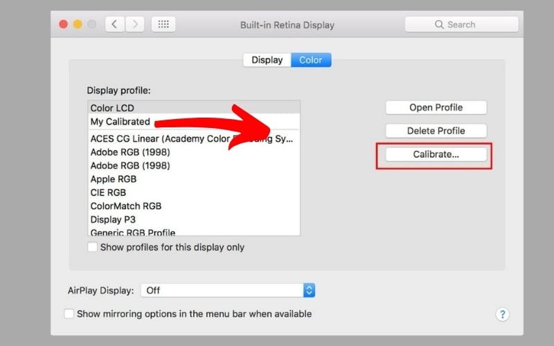
Task: Show all preferences grid icon
Action: 163,24
